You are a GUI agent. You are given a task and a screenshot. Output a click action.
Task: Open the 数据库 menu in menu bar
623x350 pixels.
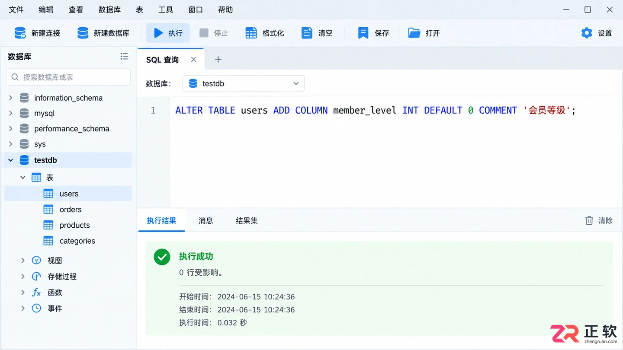click(x=109, y=10)
